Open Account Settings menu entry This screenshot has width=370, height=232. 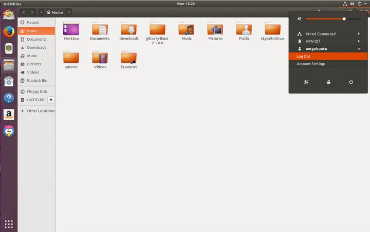click(x=311, y=64)
